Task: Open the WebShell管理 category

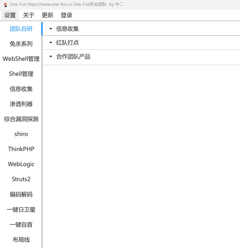Action: pos(21,59)
